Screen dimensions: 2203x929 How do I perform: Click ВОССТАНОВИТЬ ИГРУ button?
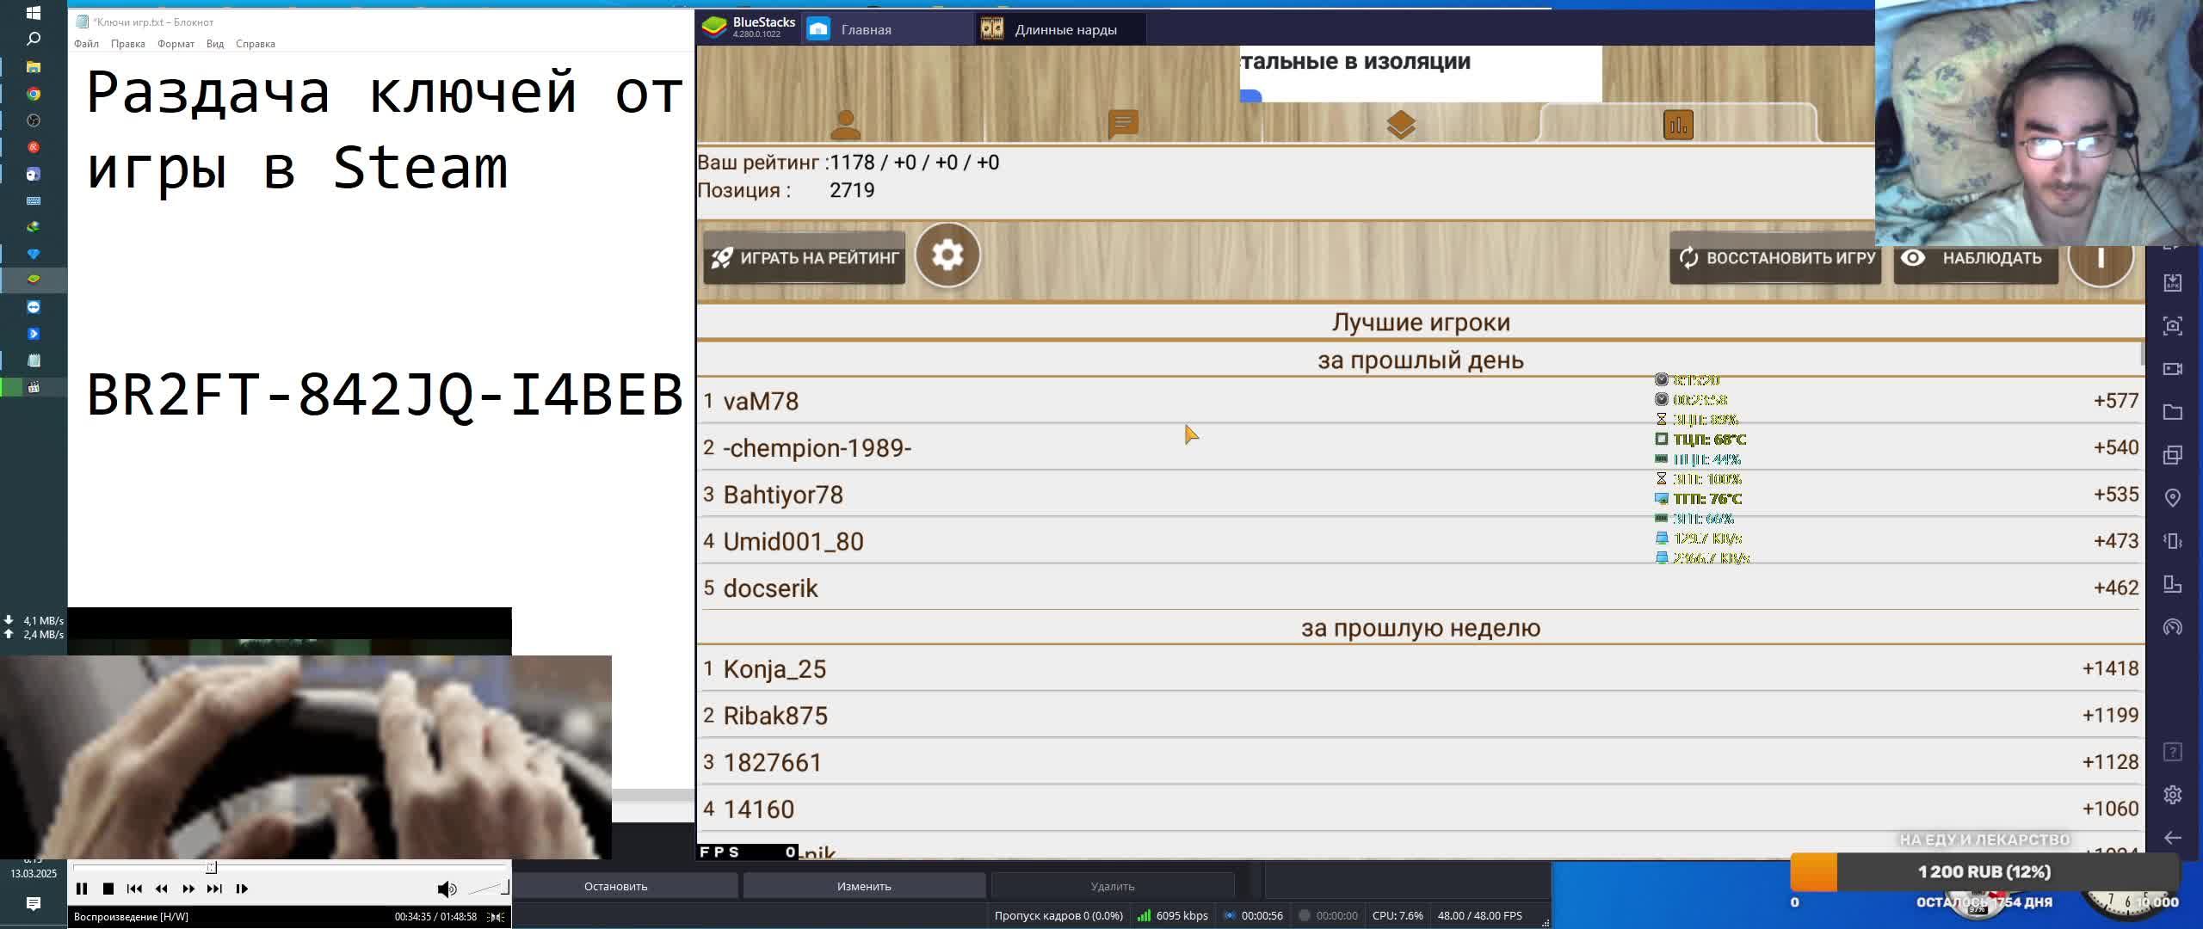(1776, 258)
